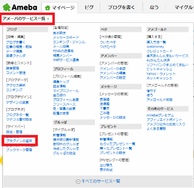Open 参加中のグルっぽ link

pyautogui.click(x=66, y=144)
